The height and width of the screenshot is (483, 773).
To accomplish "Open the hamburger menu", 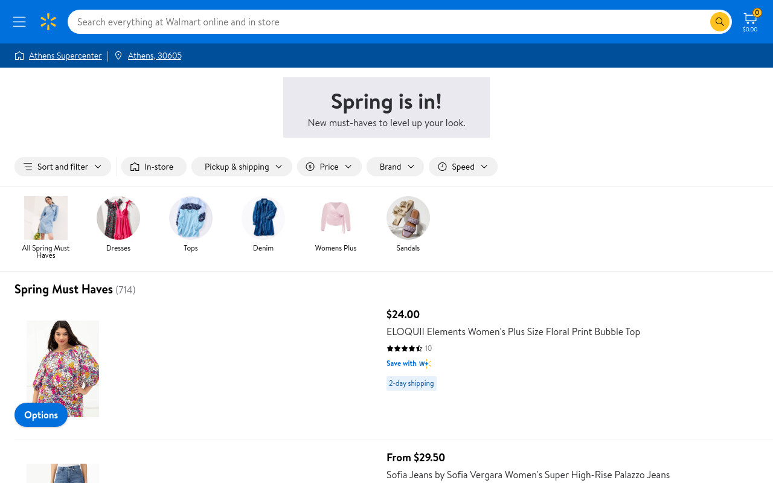I will tap(19, 22).
